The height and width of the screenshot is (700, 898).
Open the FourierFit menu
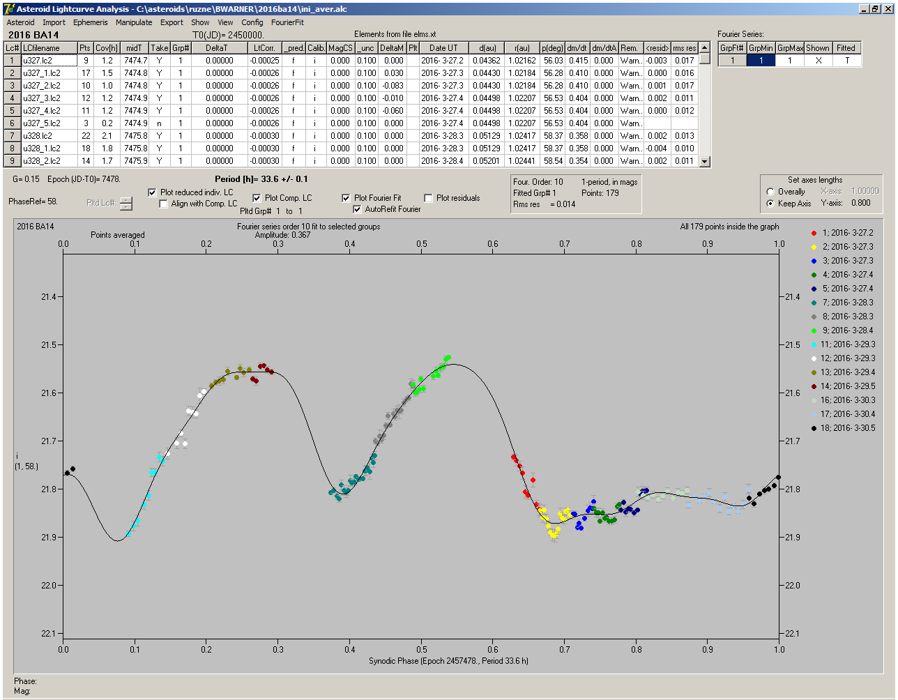click(x=287, y=22)
